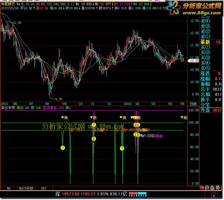
Task: Click the 换手 turnover row
Action: click(x=211, y=100)
